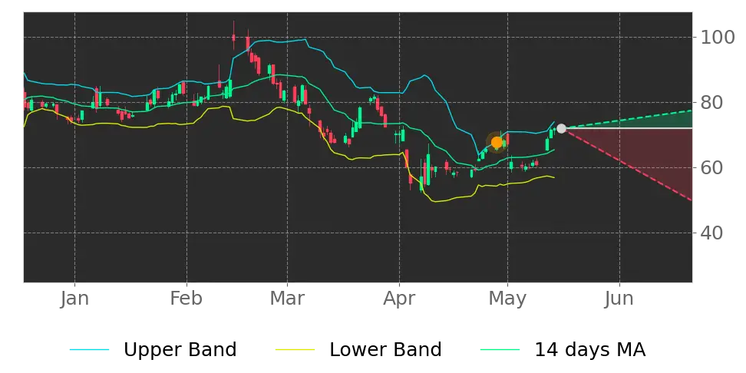Click the Apr x-axis label

(x=399, y=299)
